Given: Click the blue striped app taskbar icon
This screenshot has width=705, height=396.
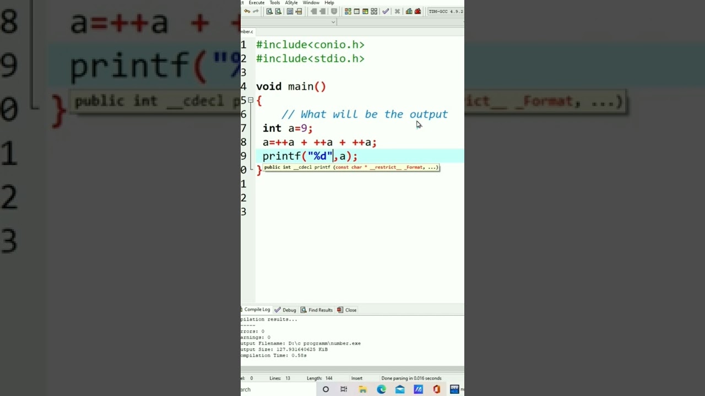Looking at the screenshot, I should coord(418,389).
